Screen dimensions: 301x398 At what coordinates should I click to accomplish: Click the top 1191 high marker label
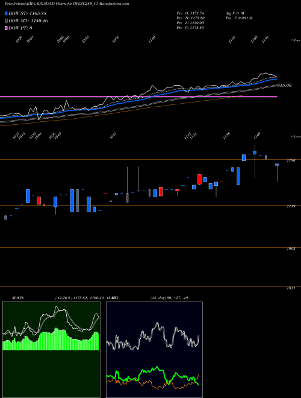(265, 39)
